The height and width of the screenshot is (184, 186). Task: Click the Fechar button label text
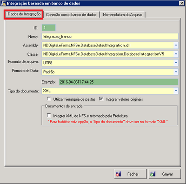coord(133,174)
